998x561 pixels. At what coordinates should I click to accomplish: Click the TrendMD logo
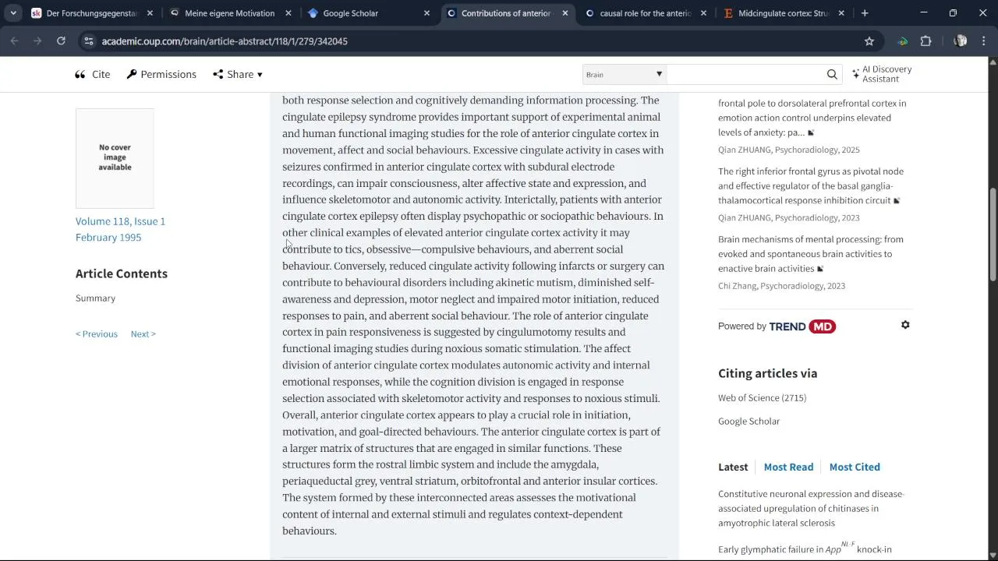point(802,326)
